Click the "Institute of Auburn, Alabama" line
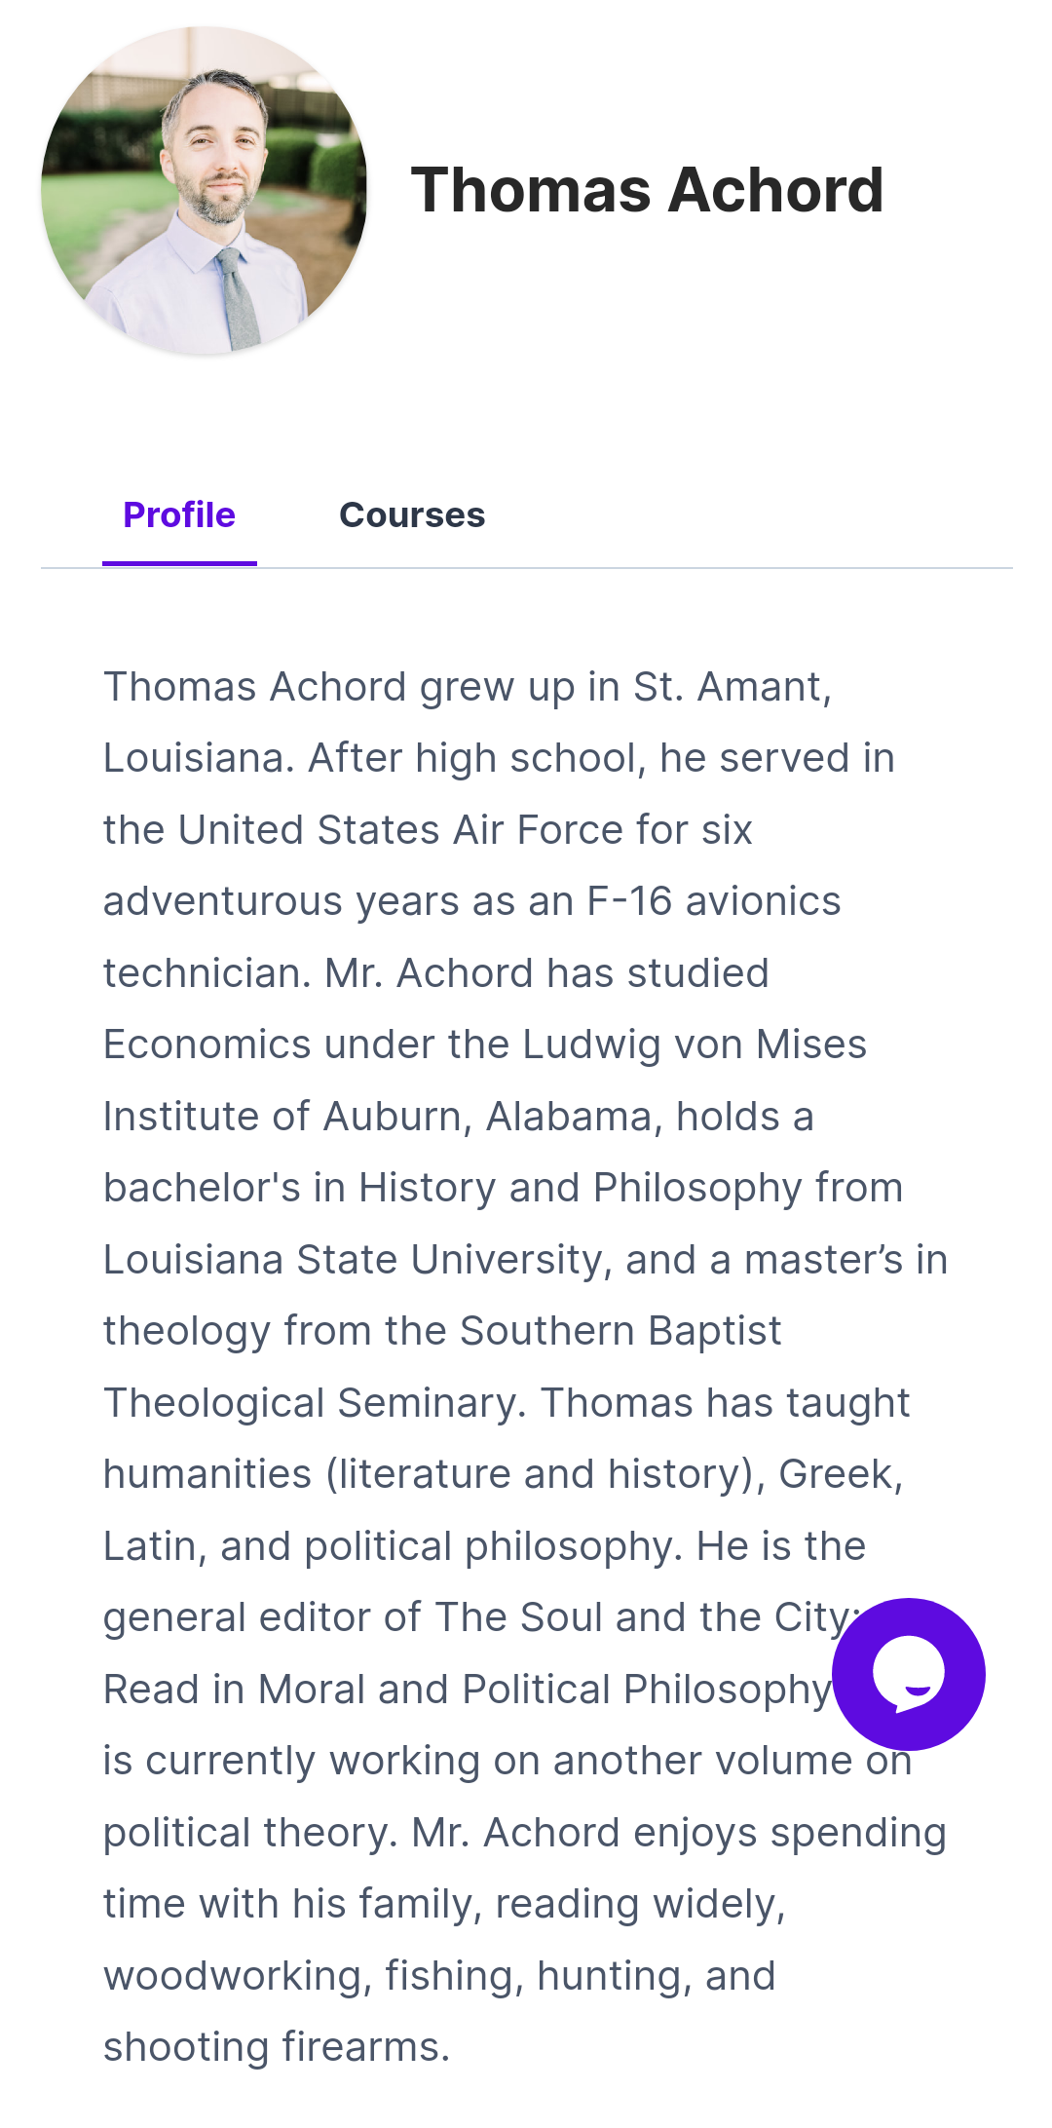Screen dimensions: 1052x2128 (x=458, y=1117)
